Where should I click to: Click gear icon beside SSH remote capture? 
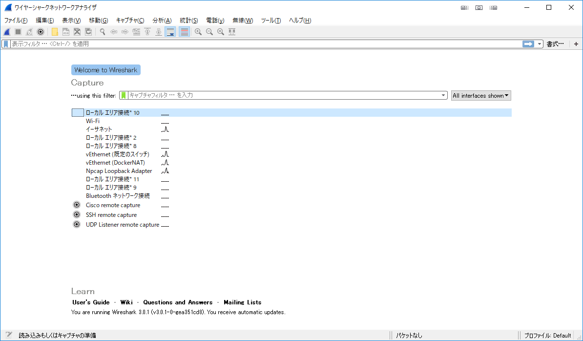(77, 214)
